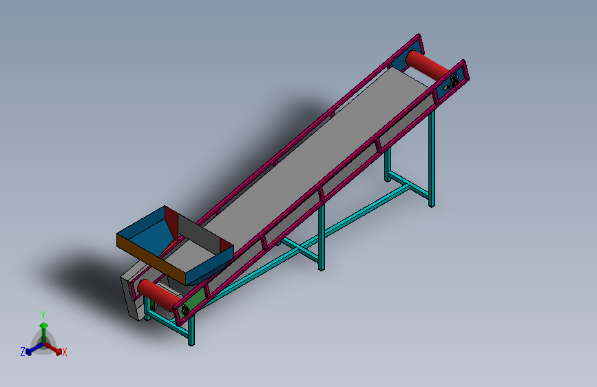
Task: Select the bearing unit on upper right plate
Action: pos(454,81)
